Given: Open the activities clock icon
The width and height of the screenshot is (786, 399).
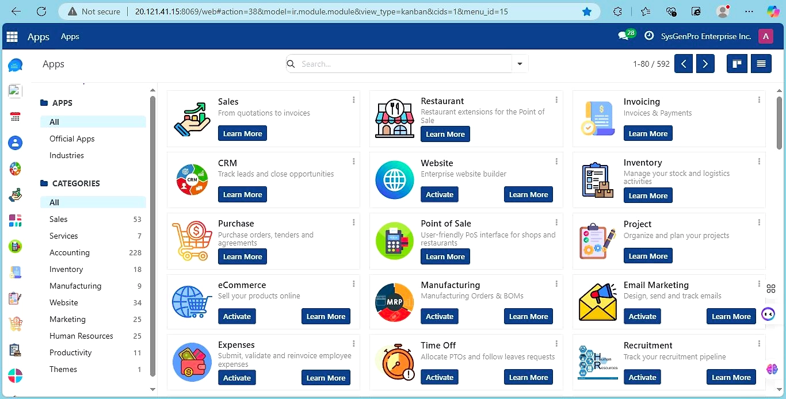Looking at the screenshot, I should click(x=649, y=36).
